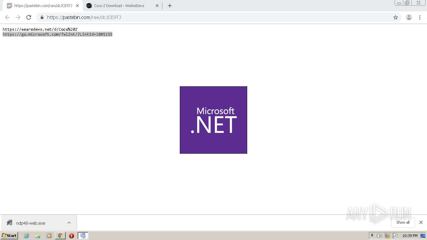View site info via the padlock icon
The width and height of the screenshot is (427, 240).
(42, 17)
